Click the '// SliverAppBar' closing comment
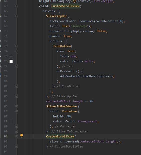Image resolution: width=141 pixels, height=155 pixels. (64, 96)
